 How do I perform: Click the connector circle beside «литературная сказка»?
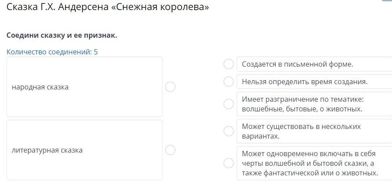coord(170,150)
